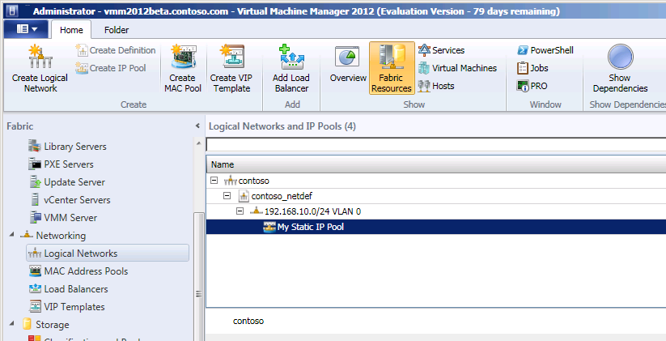Select Logical Networks in the tree
This screenshot has height=341, width=666.
(108, 254)
